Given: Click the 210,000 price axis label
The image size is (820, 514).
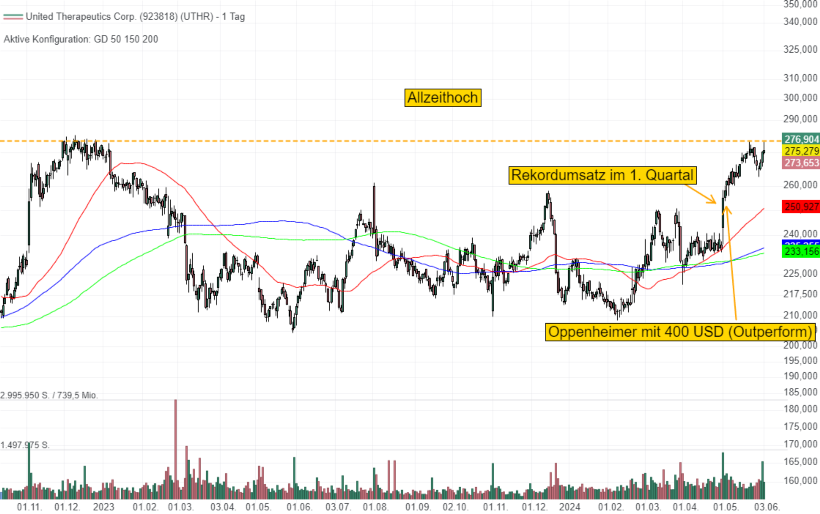Looking at the screenshot, I should (x=800, y=315).
